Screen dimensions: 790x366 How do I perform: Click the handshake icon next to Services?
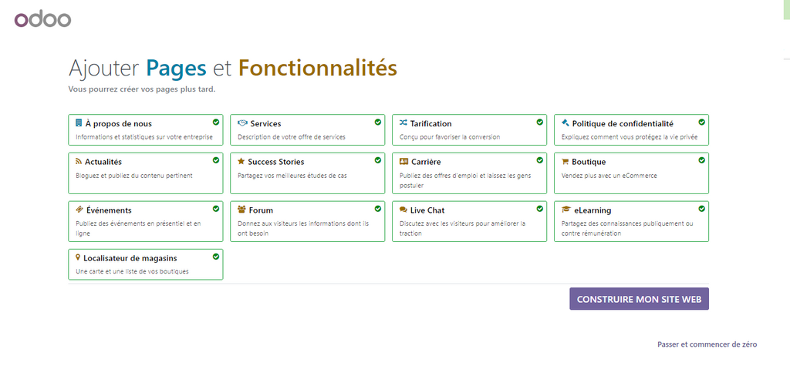[242, 123]
